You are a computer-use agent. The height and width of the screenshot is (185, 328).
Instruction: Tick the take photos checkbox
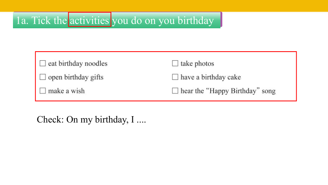[175, 63]
